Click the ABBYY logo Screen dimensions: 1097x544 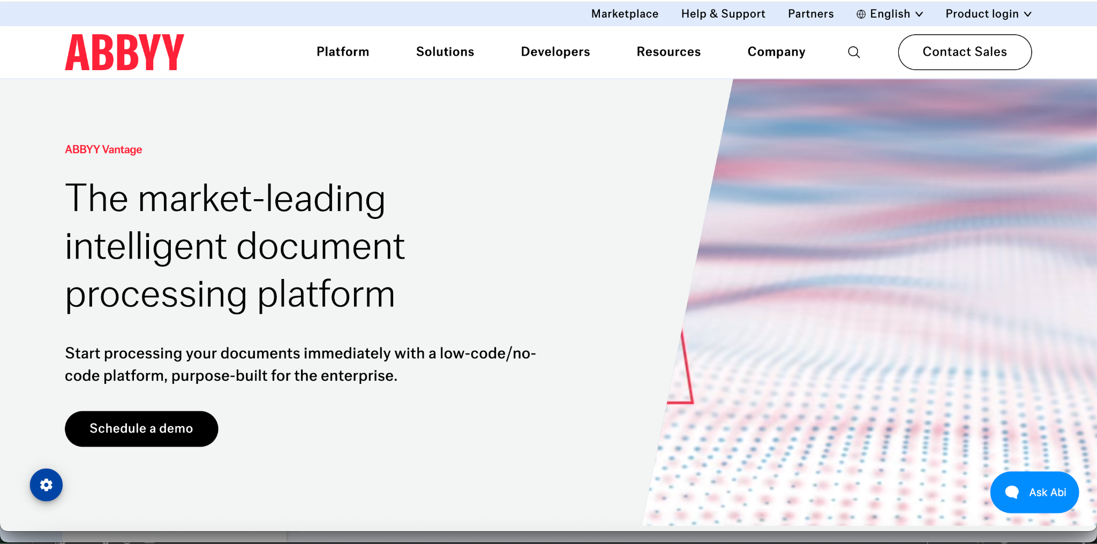[124, 52]
